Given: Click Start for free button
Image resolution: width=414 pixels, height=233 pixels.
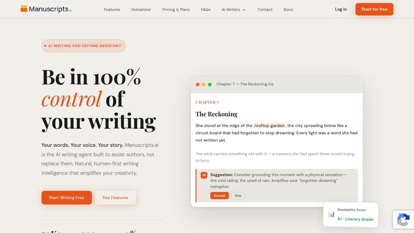Looking at the screenshot, I should click(x=374, y=9).
